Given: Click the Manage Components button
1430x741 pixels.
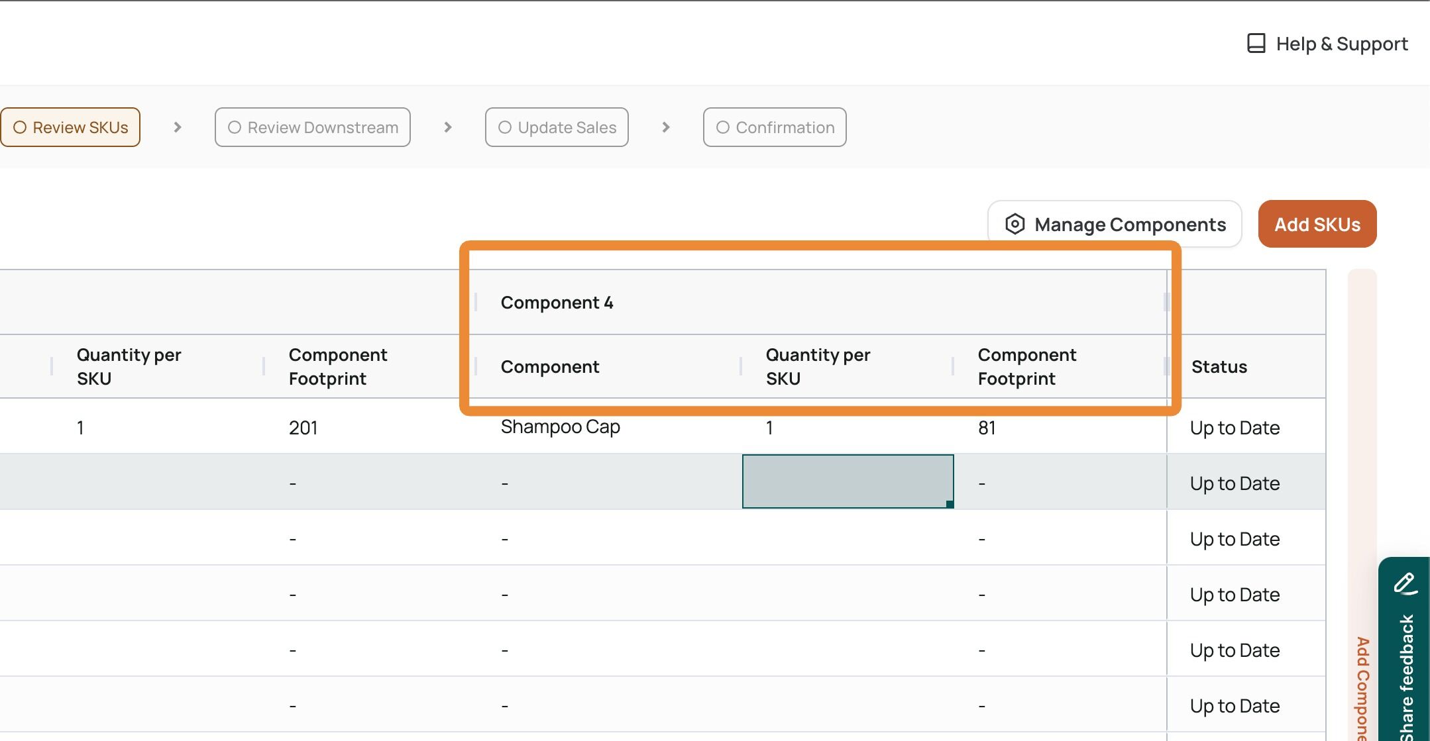Looking at the screenshot, I should [1115, 224].
